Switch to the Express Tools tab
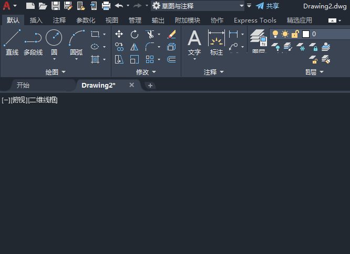Viewport: 350px width, 254px height. pyautogui.click(x=255, y=20)
